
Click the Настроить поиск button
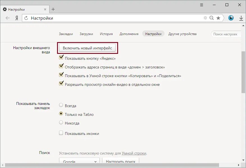pyautogui.click(x=121, y=160)
